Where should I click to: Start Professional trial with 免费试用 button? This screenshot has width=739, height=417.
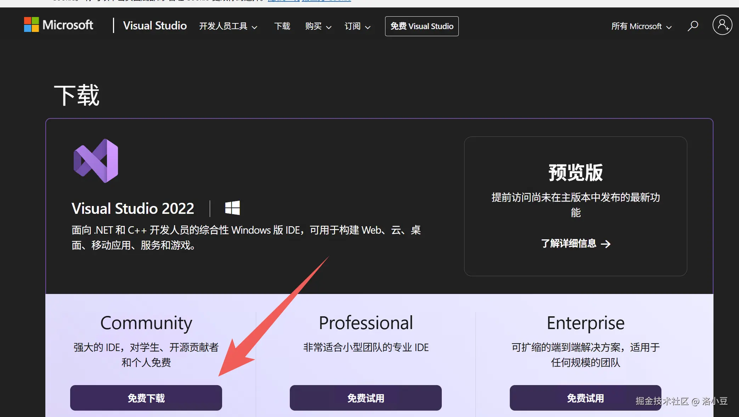click(x=366, y=398)
